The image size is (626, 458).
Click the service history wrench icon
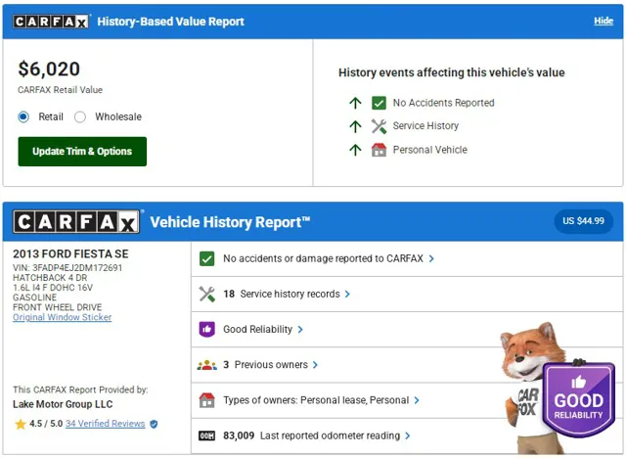[206, 294]
